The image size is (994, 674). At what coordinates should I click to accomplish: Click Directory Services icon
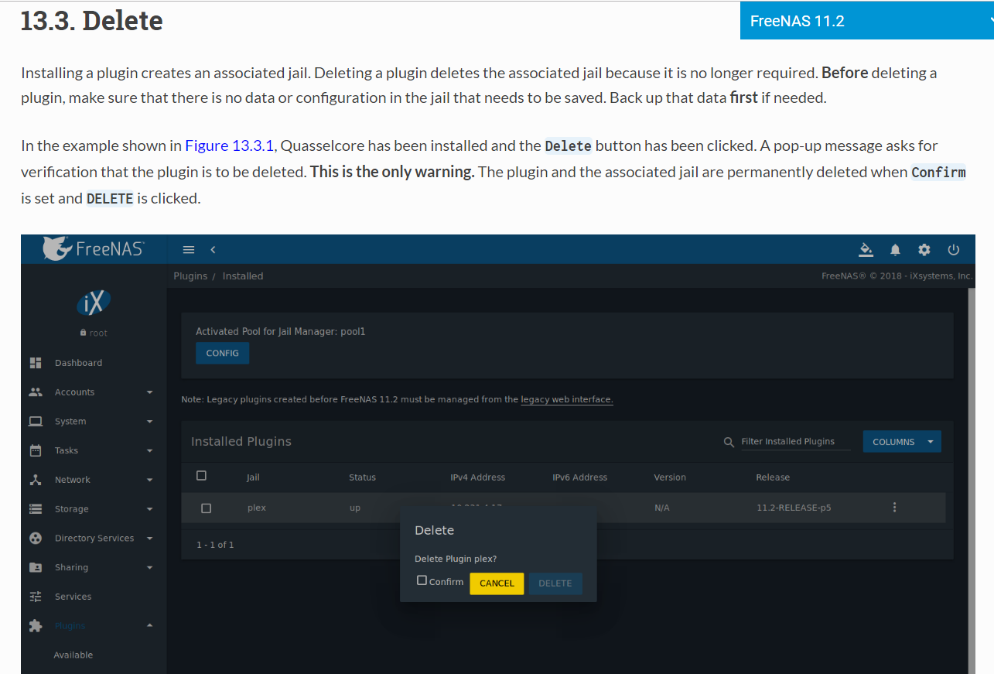coord(35,539)
